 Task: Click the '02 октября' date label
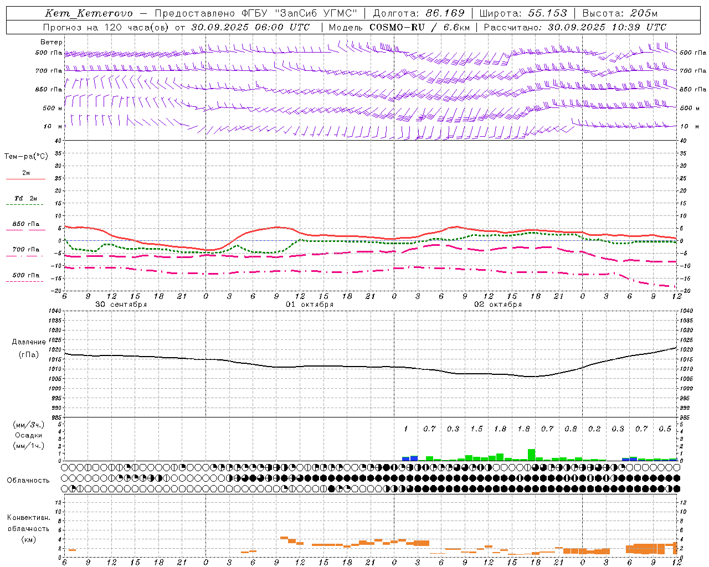click(x=498, y=305)
